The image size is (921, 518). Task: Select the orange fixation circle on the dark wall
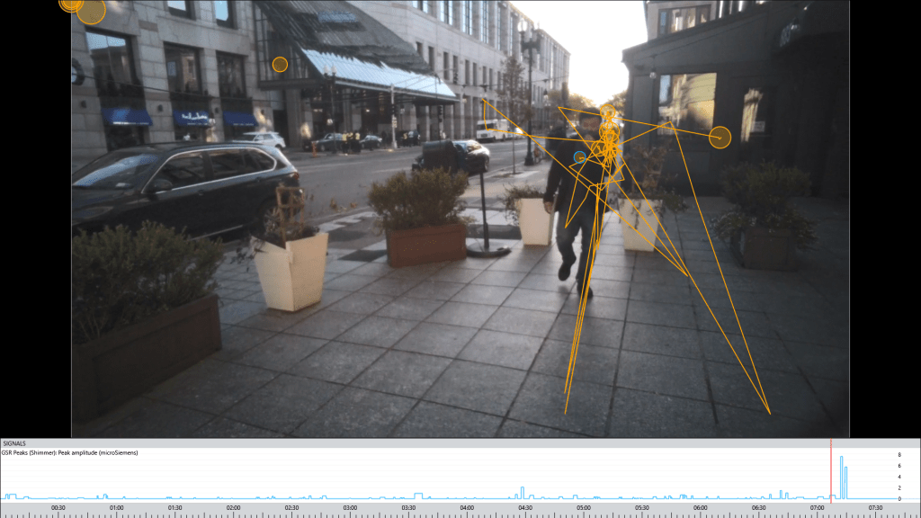(x=720, y=137)
